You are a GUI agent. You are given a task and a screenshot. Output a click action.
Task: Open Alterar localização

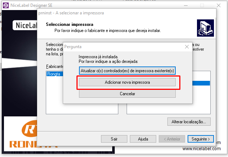189,122
